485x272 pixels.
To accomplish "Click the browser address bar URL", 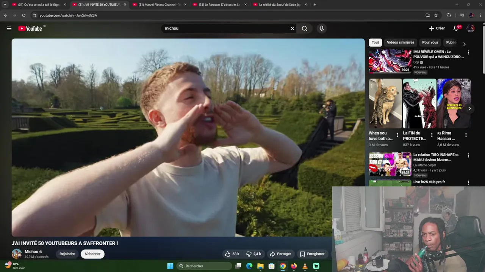I will (68, 15).
